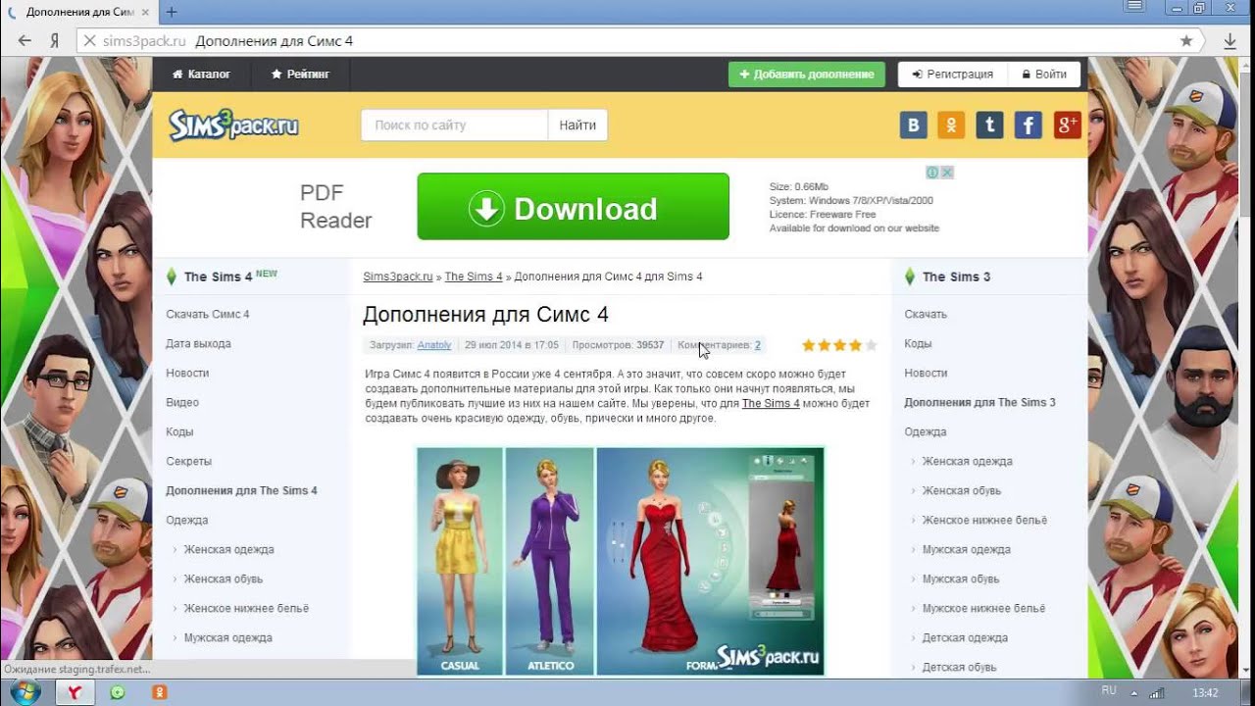
Task: Open Дата выхода sidebar link
Action: coord(198,343)
